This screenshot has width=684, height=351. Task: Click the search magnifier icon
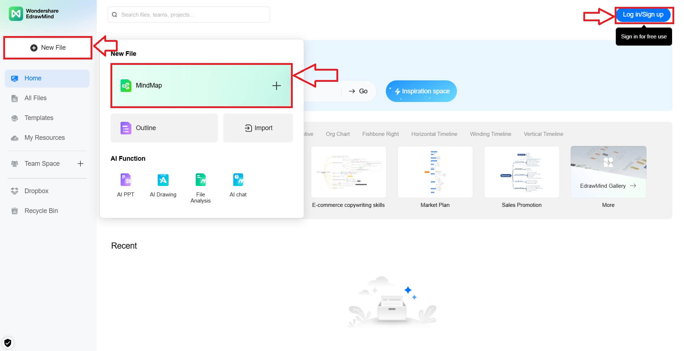(114, 15)
